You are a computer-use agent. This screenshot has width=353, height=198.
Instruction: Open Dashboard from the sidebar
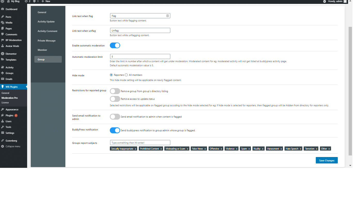coord(11,9)
